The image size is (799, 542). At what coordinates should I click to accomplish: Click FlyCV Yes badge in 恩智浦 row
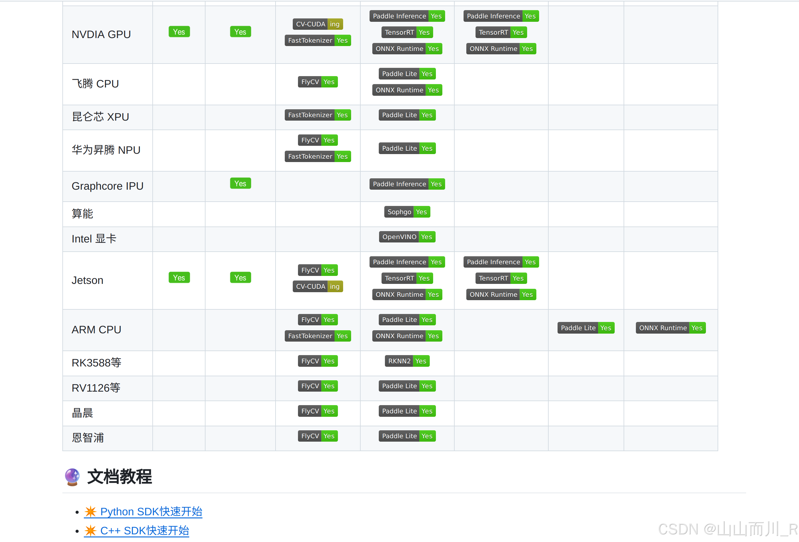tap(318, 436)
